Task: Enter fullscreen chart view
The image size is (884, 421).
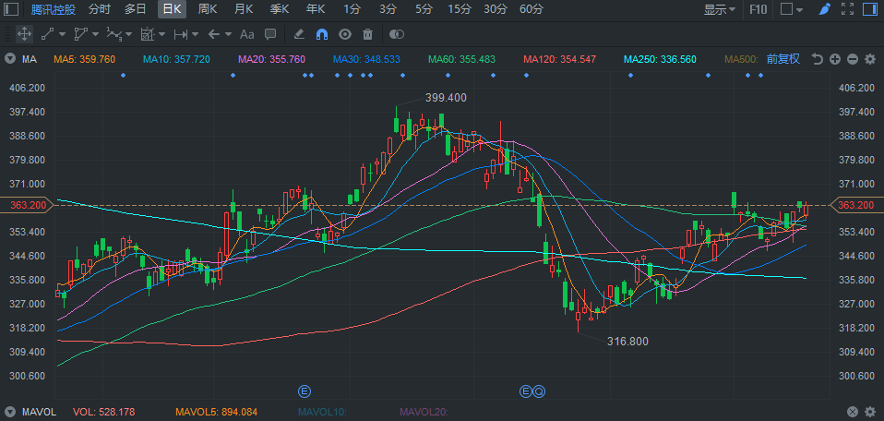Action: tap(848, 9)
